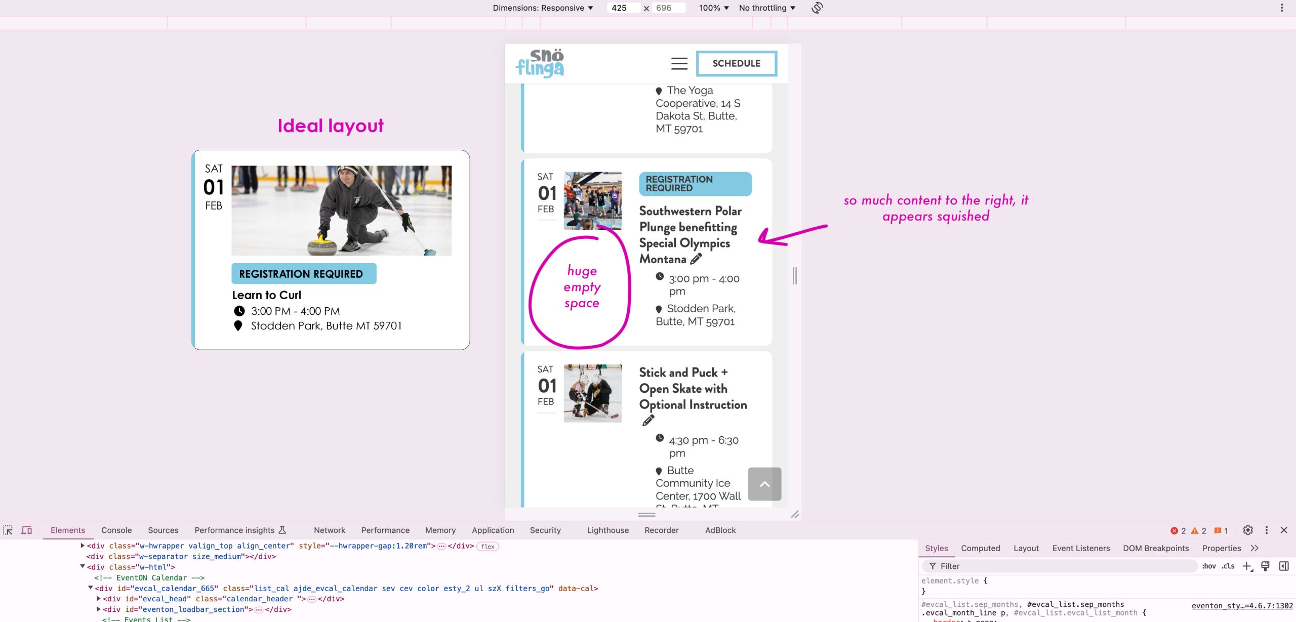The height and width of the screenshot is (622, 1296).
Task: Show more Styles sidebar tabs chevron
Action: pyautogui.click(x=1254, y=548)
